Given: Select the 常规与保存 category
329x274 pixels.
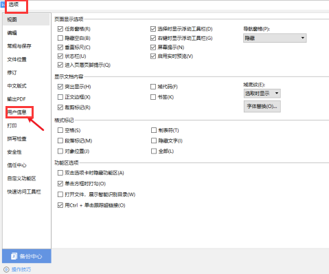Looking at the screenshot, I should [x=19, y=46].
